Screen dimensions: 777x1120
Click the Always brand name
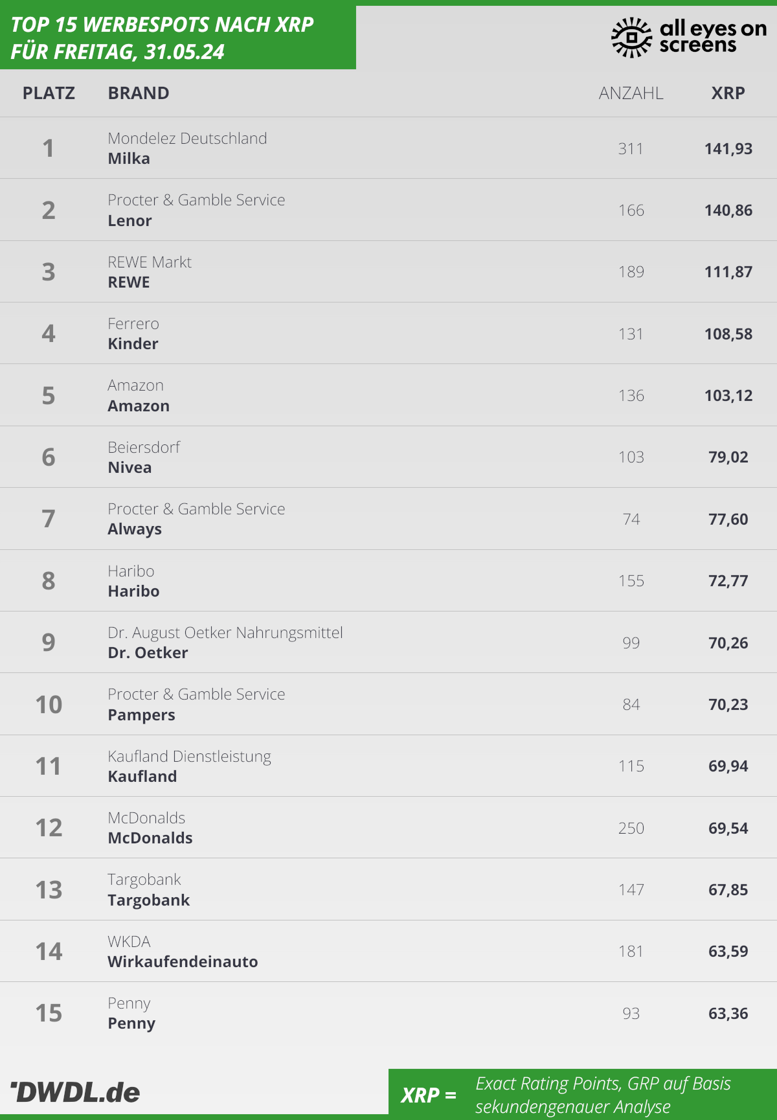tap(135, 529)
